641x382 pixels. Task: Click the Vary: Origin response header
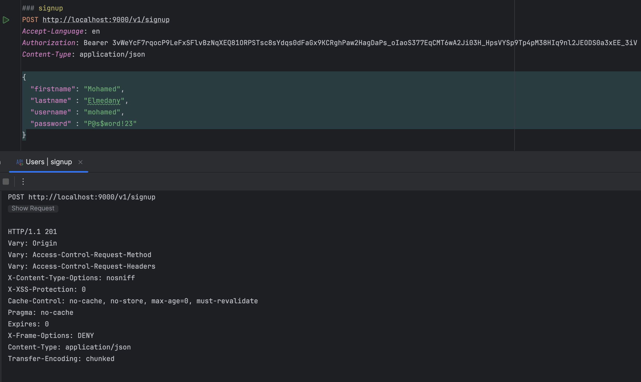[x=32, y=243]
